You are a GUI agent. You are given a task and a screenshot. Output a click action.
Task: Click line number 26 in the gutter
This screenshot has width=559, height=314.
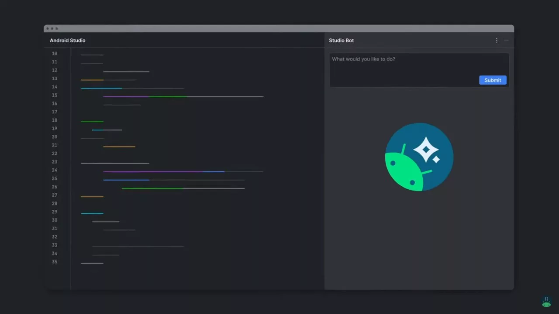tap(55, 187)
